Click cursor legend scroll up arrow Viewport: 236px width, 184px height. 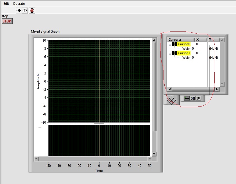point(222,40)
